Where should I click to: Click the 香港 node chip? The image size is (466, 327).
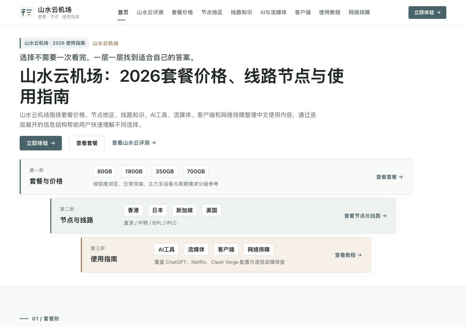coord(134,210)
